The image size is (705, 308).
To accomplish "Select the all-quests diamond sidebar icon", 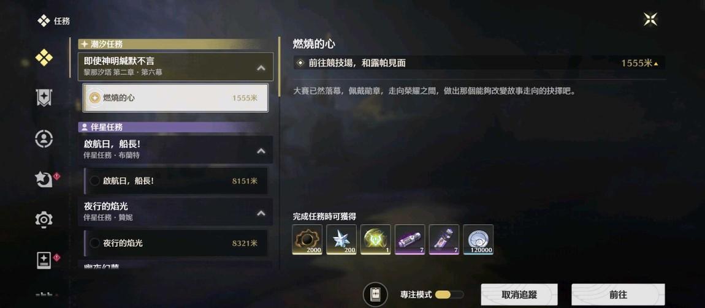I will point(44,58).
